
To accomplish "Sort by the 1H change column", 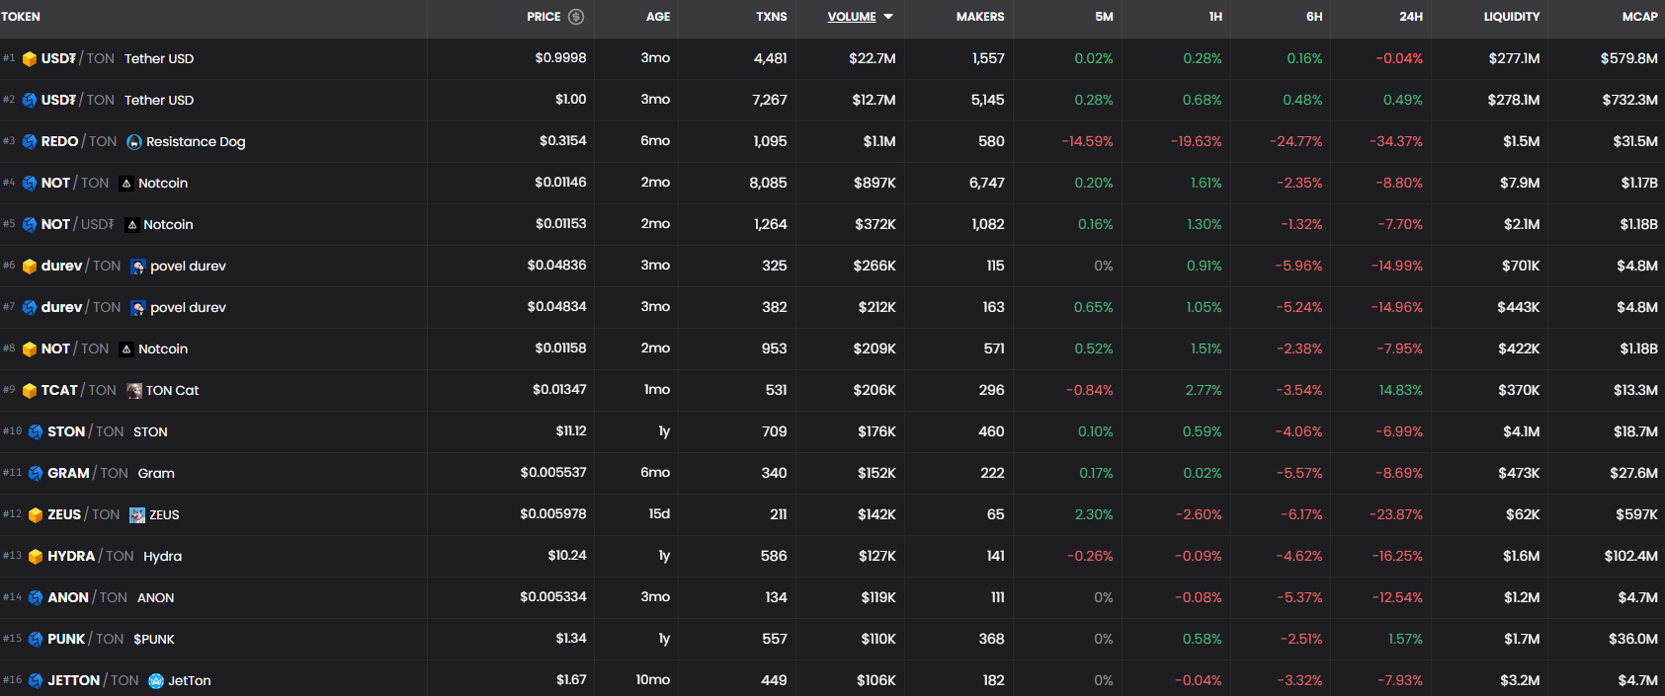I will click(x=1215, y=17).
